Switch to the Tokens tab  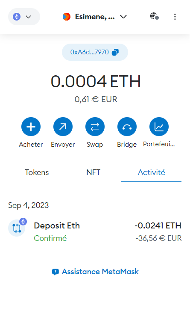(x=37, y=172)
